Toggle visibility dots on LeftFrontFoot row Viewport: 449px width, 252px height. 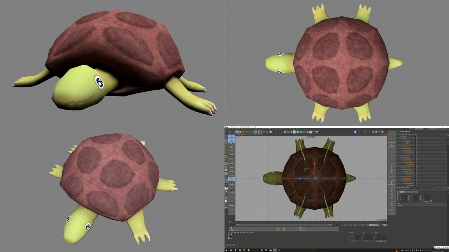click(417, 152)
